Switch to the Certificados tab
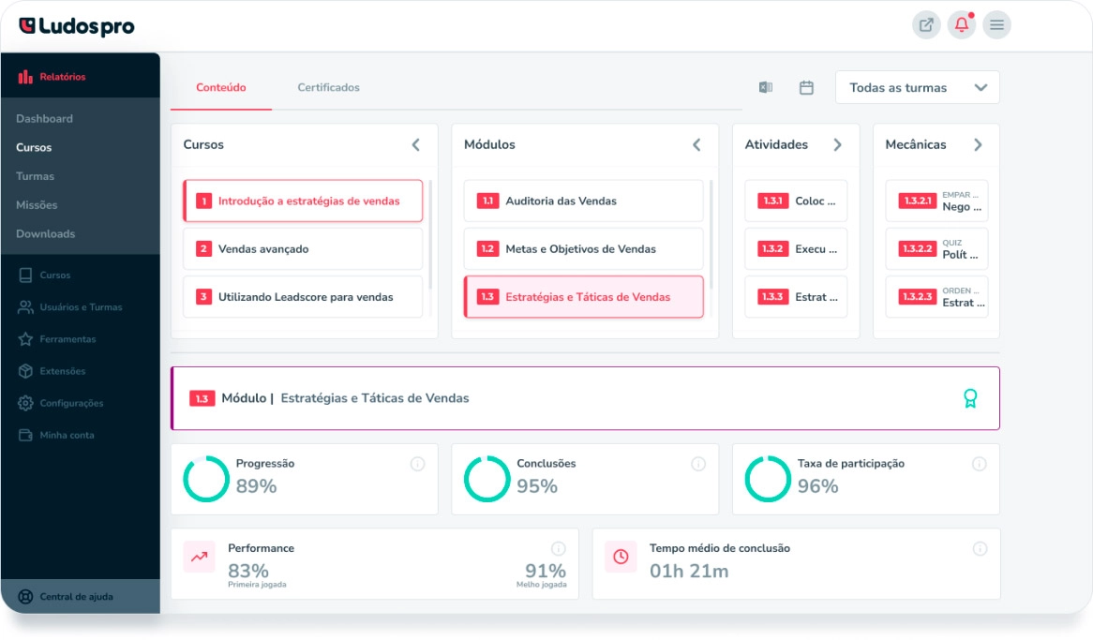 point(328,87)
